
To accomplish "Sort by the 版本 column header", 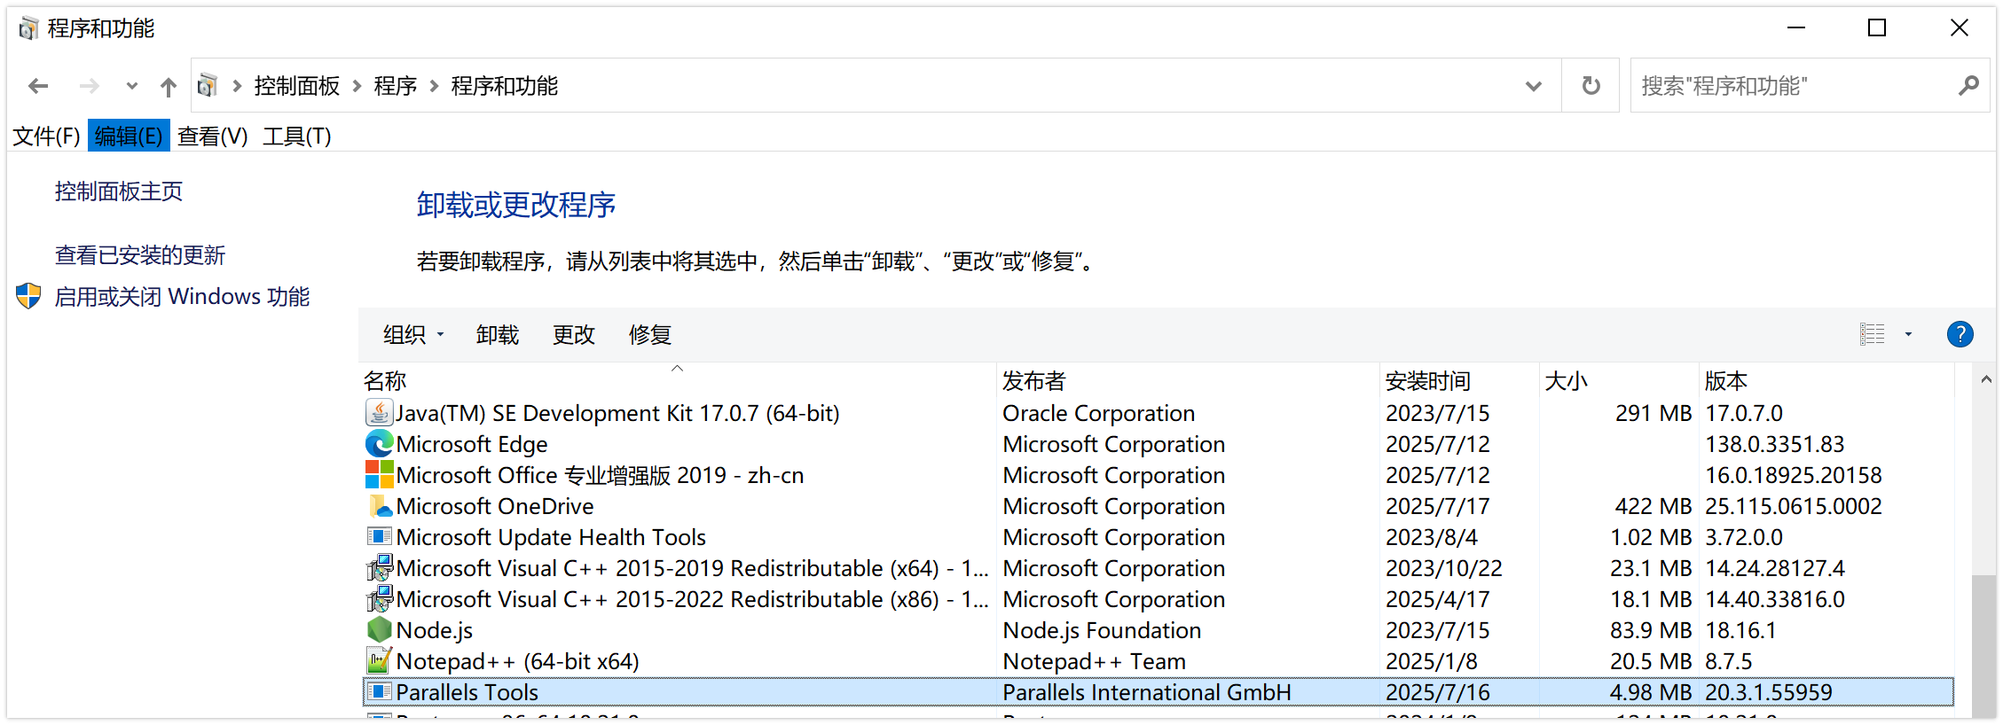I will click(1827, 380).
